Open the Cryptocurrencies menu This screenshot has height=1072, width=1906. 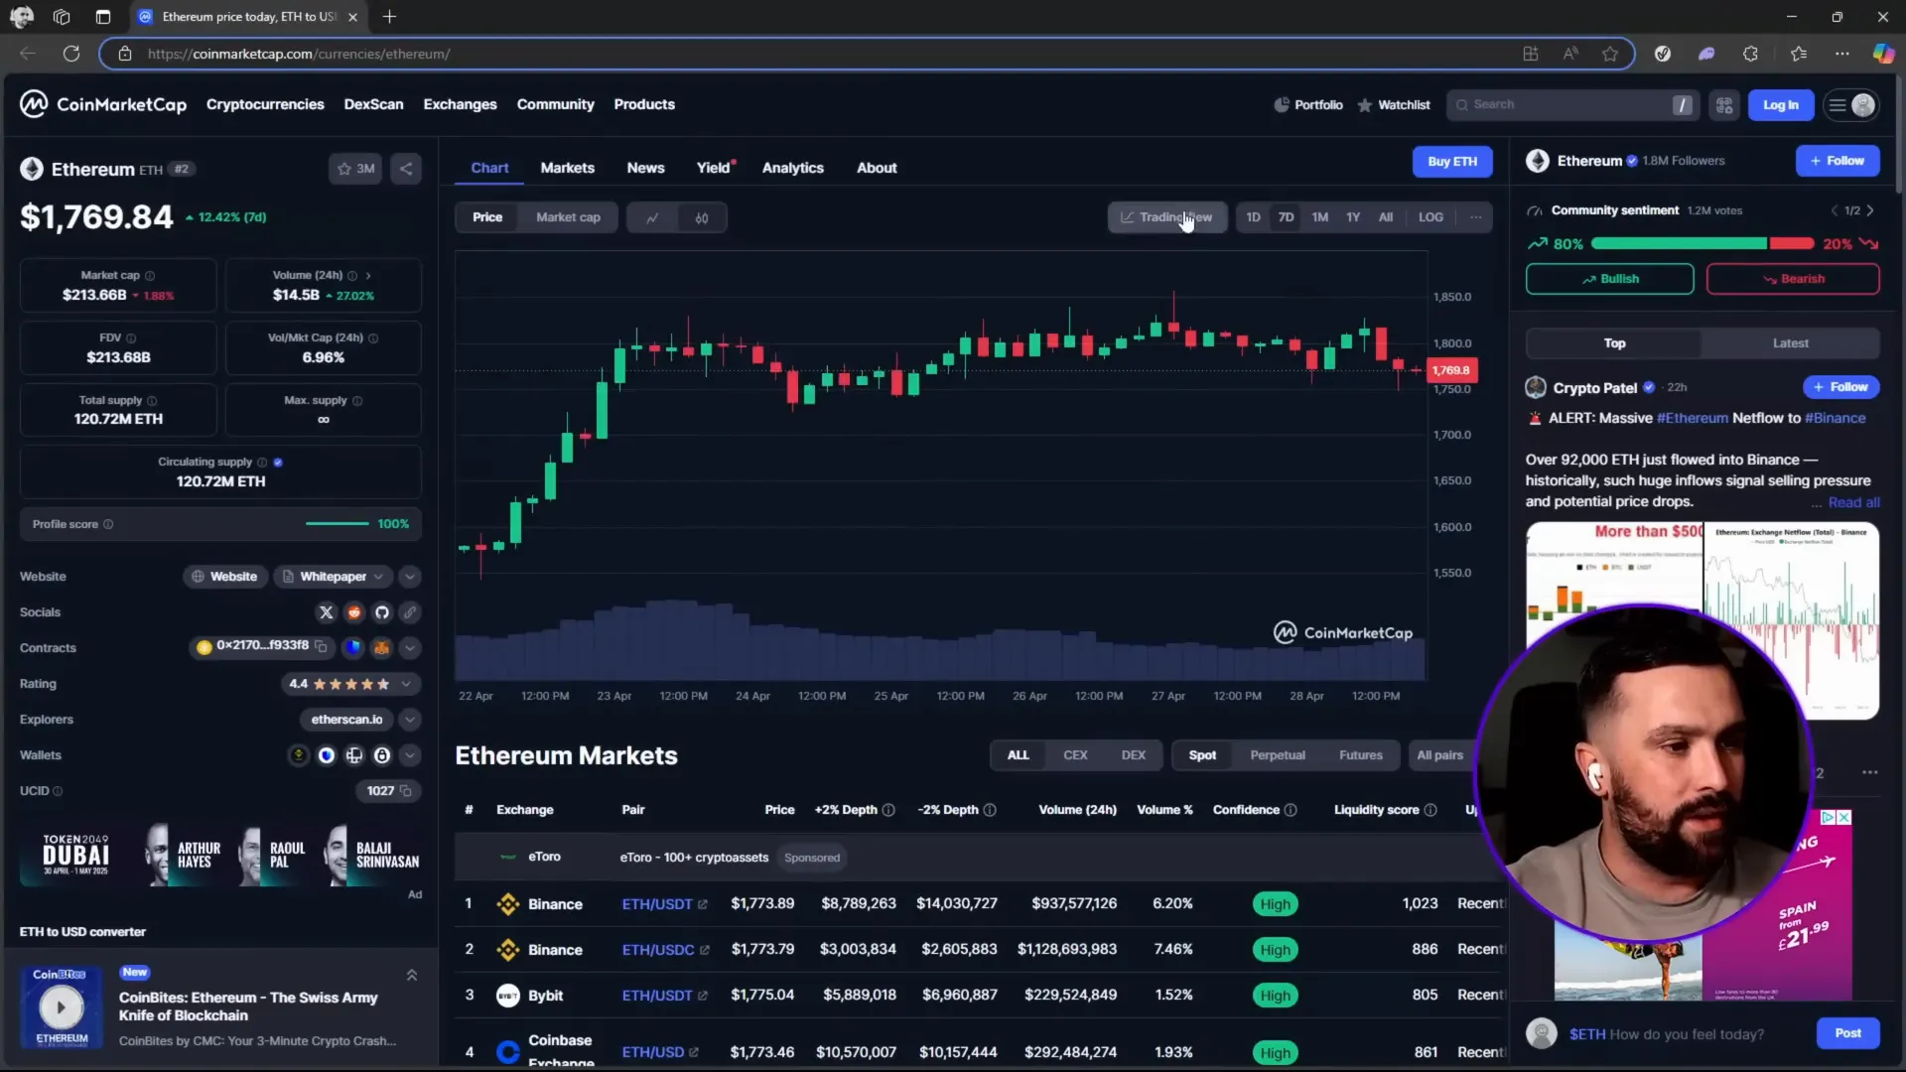point(265,104)
